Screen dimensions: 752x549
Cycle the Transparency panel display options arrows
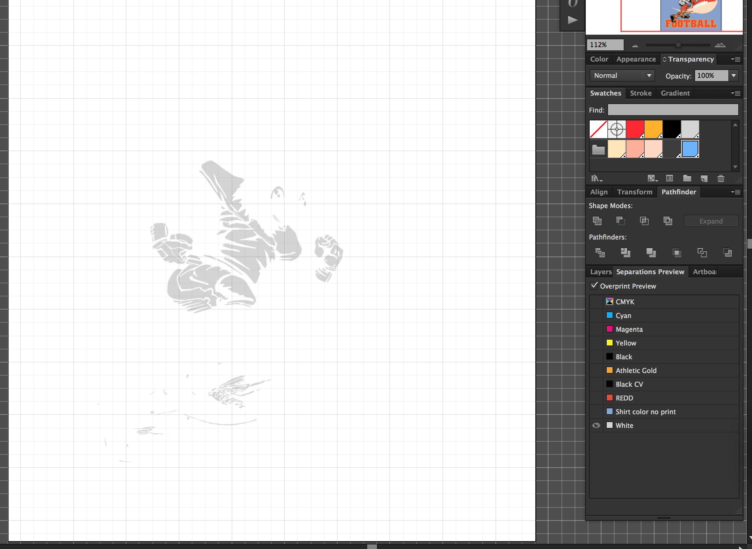point(665,59)
